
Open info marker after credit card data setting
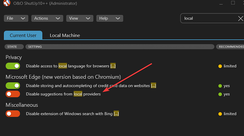[154, 86]
